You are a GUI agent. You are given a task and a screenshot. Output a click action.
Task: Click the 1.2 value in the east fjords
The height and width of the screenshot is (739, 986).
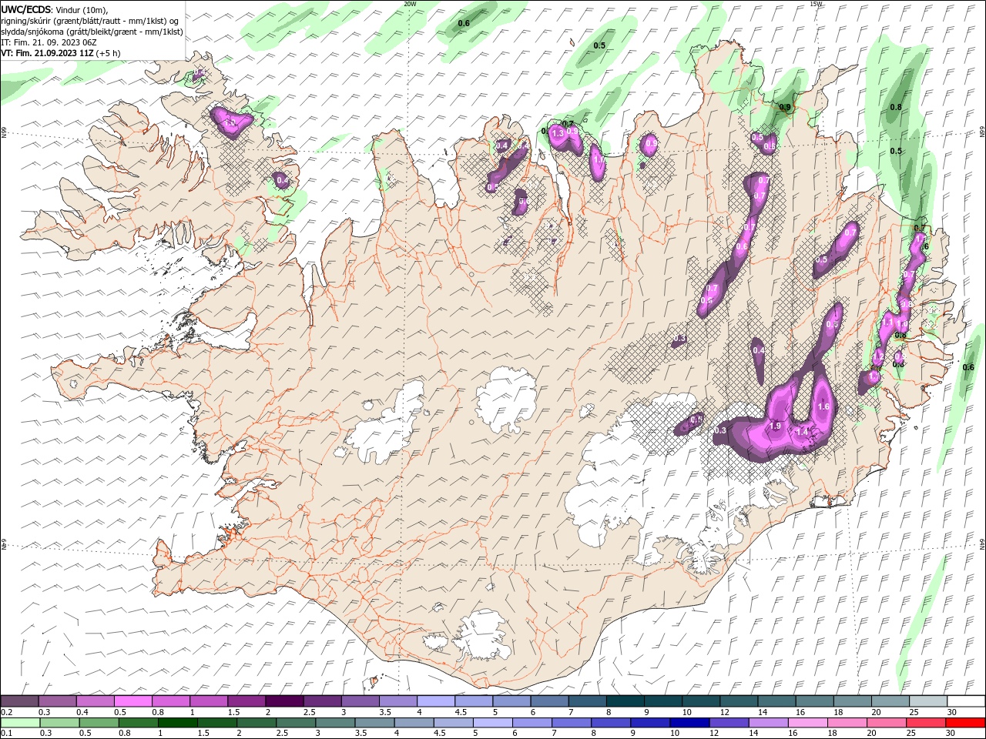[877, 357]
